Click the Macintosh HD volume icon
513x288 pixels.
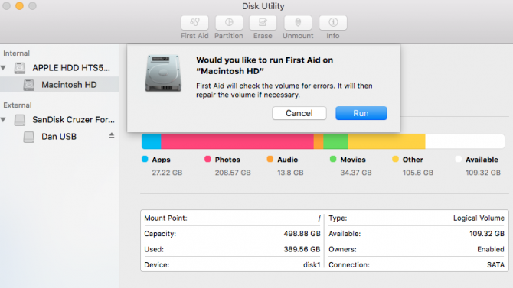(29, 85)
